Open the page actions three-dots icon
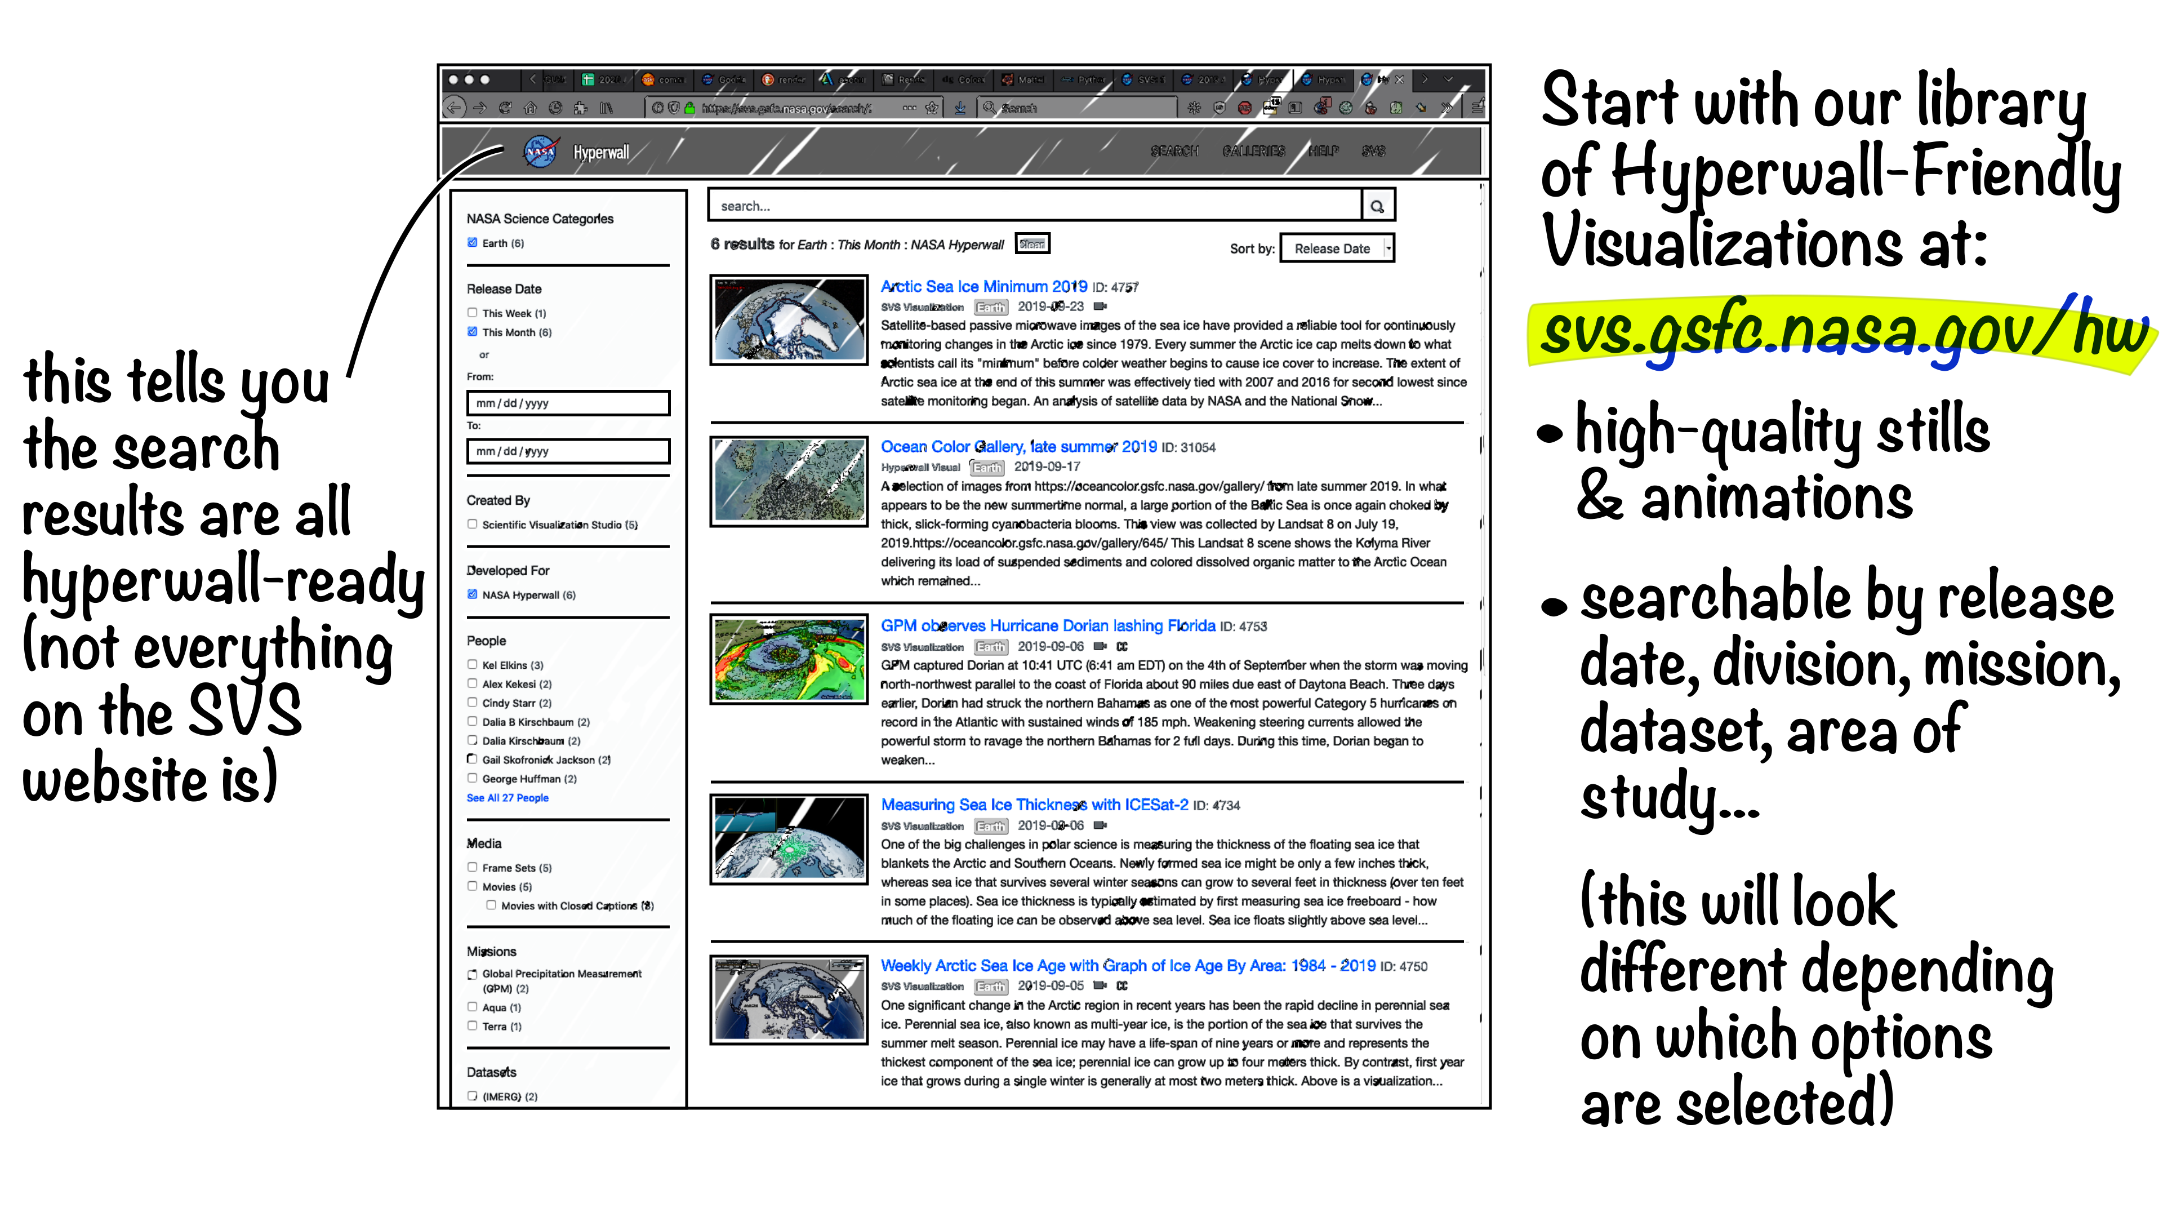The image size is (2163, 1217). pyautogui.click(x=909, y=108)
